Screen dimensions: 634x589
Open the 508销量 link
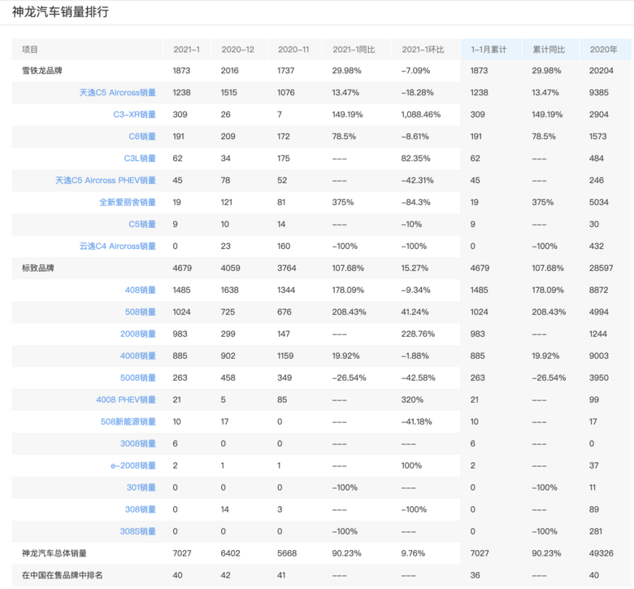[x=140, y=312]
